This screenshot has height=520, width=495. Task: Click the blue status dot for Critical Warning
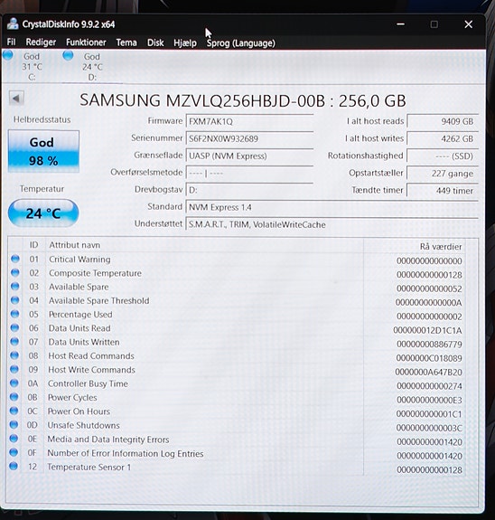[15, 259]
